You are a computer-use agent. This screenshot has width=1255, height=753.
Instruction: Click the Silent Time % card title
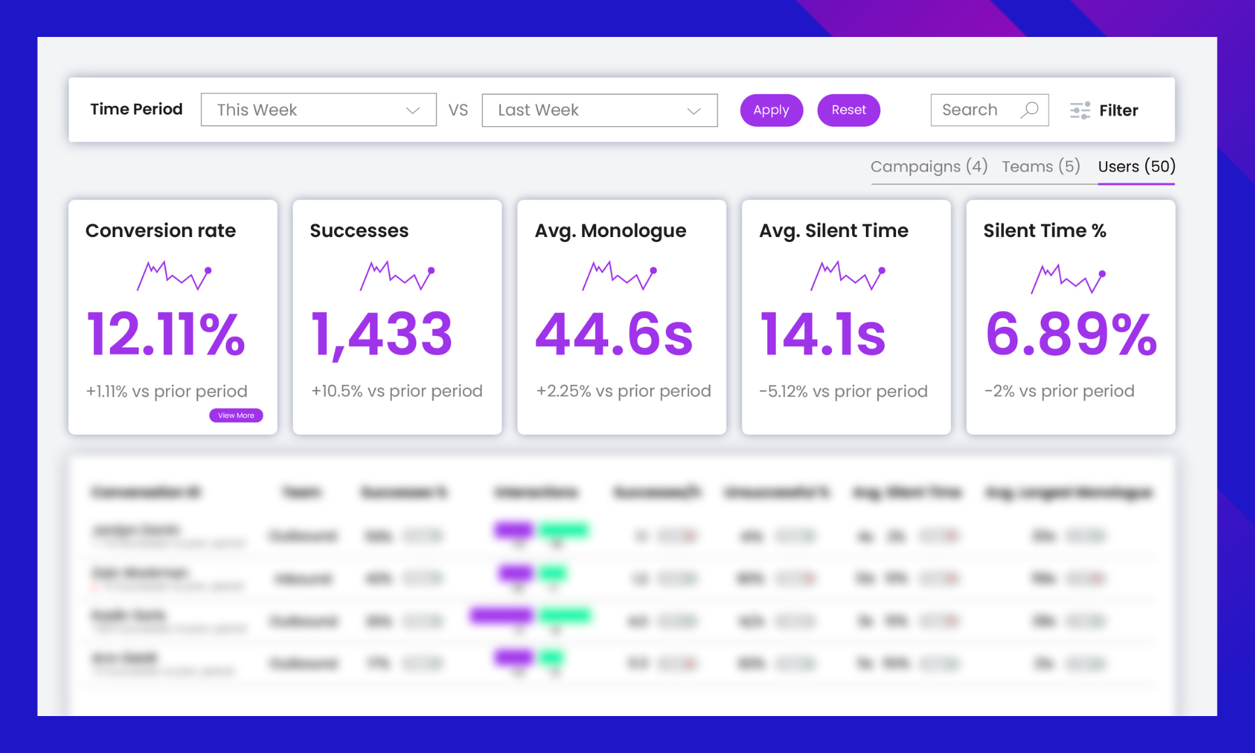(x=1044, y=231)
